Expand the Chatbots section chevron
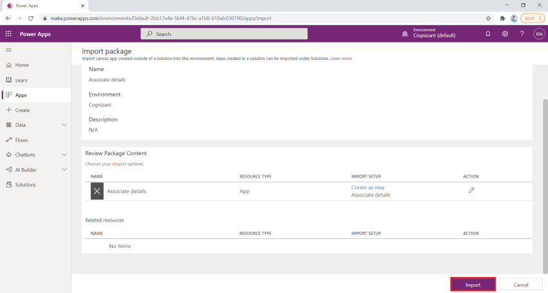Viewport: 548px width, 293px height. pos(64,155)
